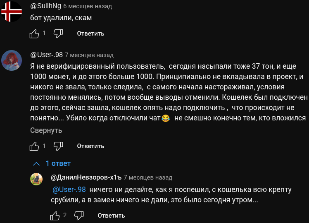Screen dimensions: 309x223
Task: Dislike the @SulihNg comment
Action: (x=58, y=34)
